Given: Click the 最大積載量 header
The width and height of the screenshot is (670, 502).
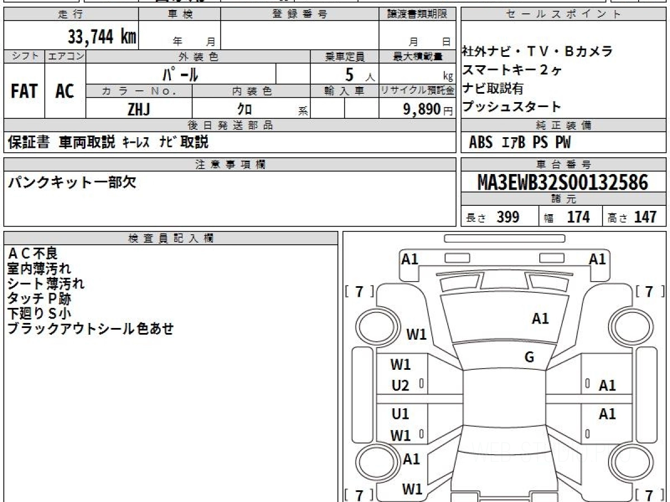Looking at the screenshot, I should (418, 56).
